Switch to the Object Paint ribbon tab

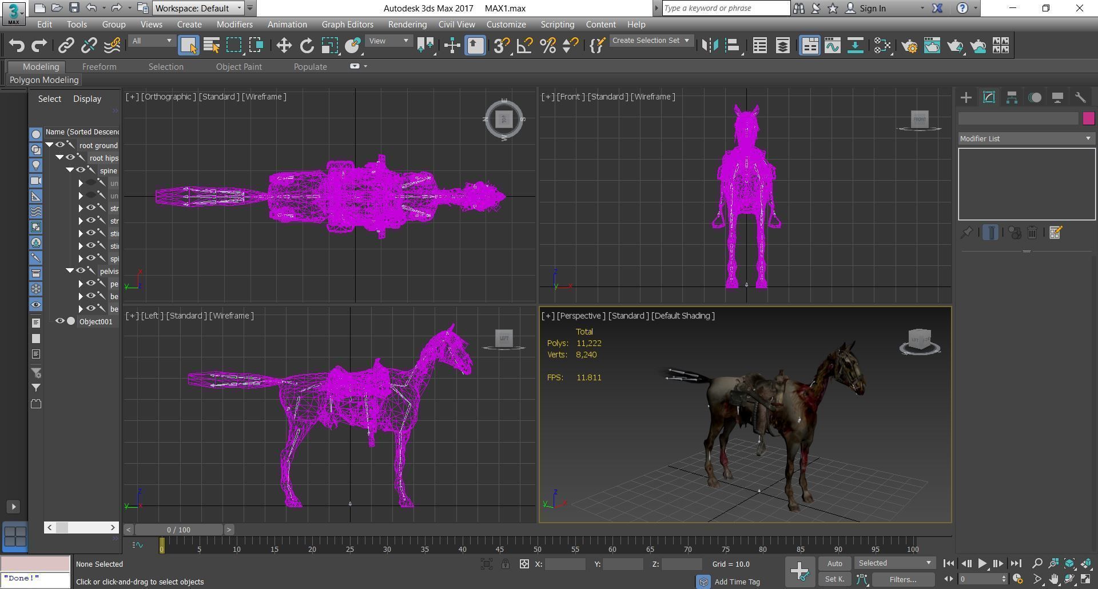pos(239,67)
